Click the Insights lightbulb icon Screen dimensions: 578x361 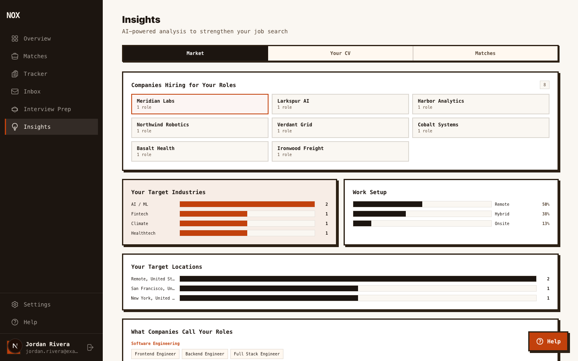pos(15,127)
